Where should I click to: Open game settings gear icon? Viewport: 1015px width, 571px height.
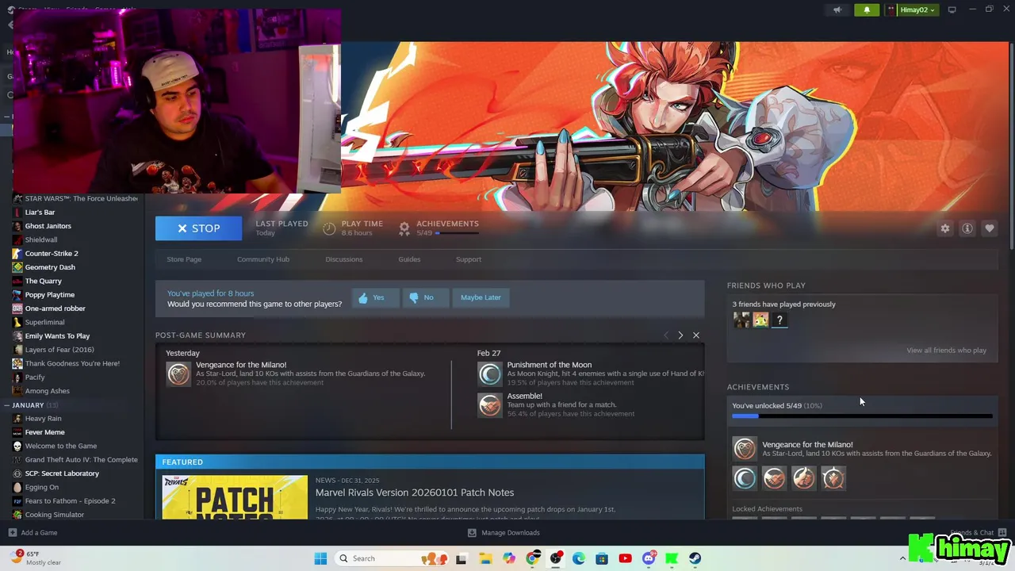tap(945, 228)
